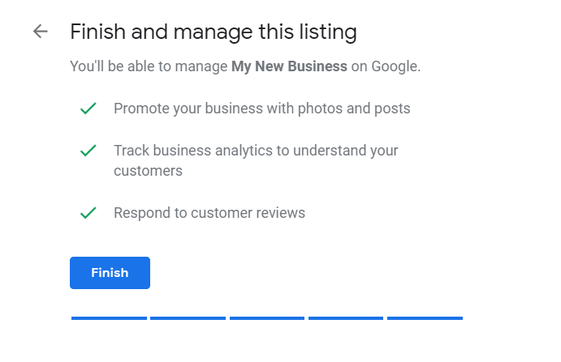561x362 pixels.
Task: Select the fourth progress bar segment
Action: (x=346, y=318)
